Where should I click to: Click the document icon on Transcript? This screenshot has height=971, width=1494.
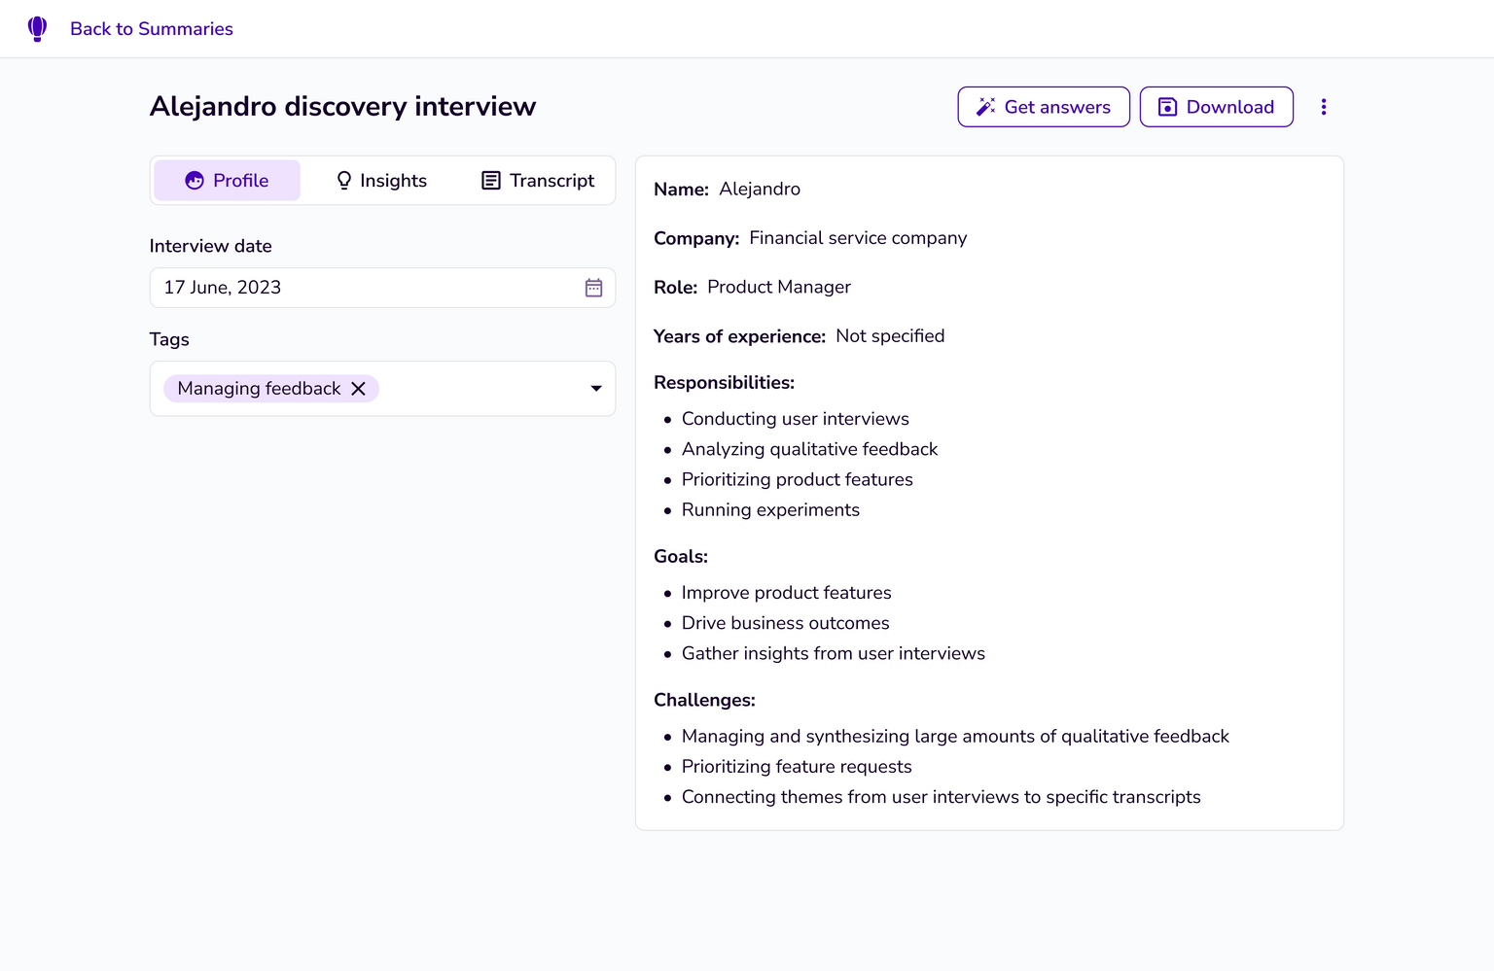(491, 181)
